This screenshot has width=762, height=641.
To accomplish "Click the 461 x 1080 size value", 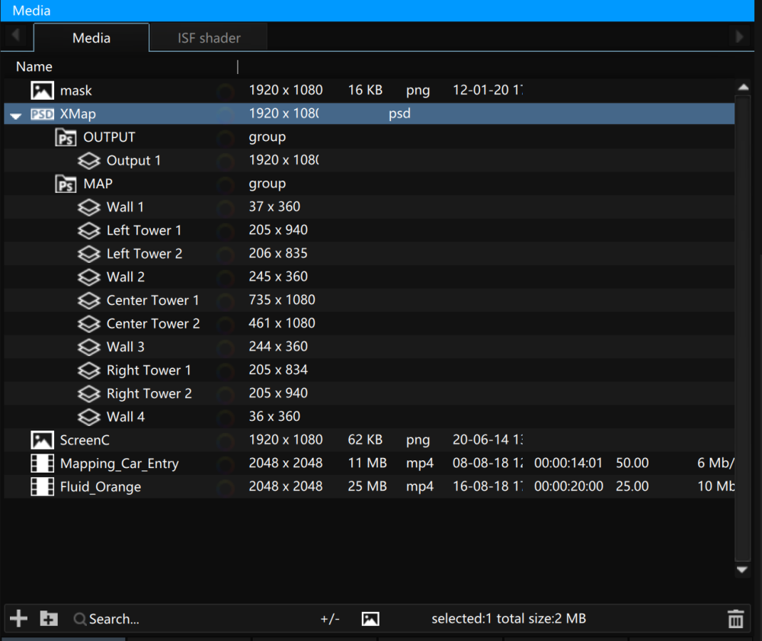I will (x=282, y=323).
